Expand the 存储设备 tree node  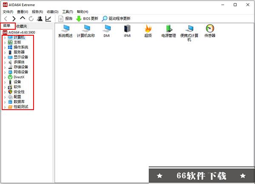click(x=5, y=67)
